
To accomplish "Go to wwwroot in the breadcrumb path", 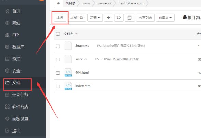I will (x=104, y=3).
